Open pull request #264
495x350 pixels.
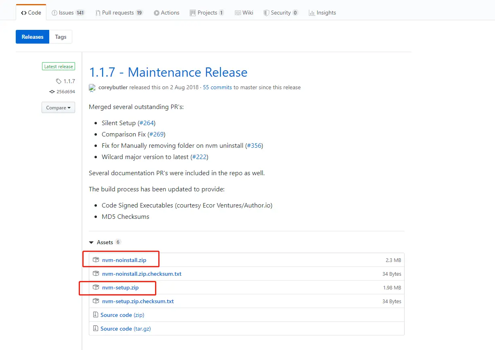tap(147, 123)
